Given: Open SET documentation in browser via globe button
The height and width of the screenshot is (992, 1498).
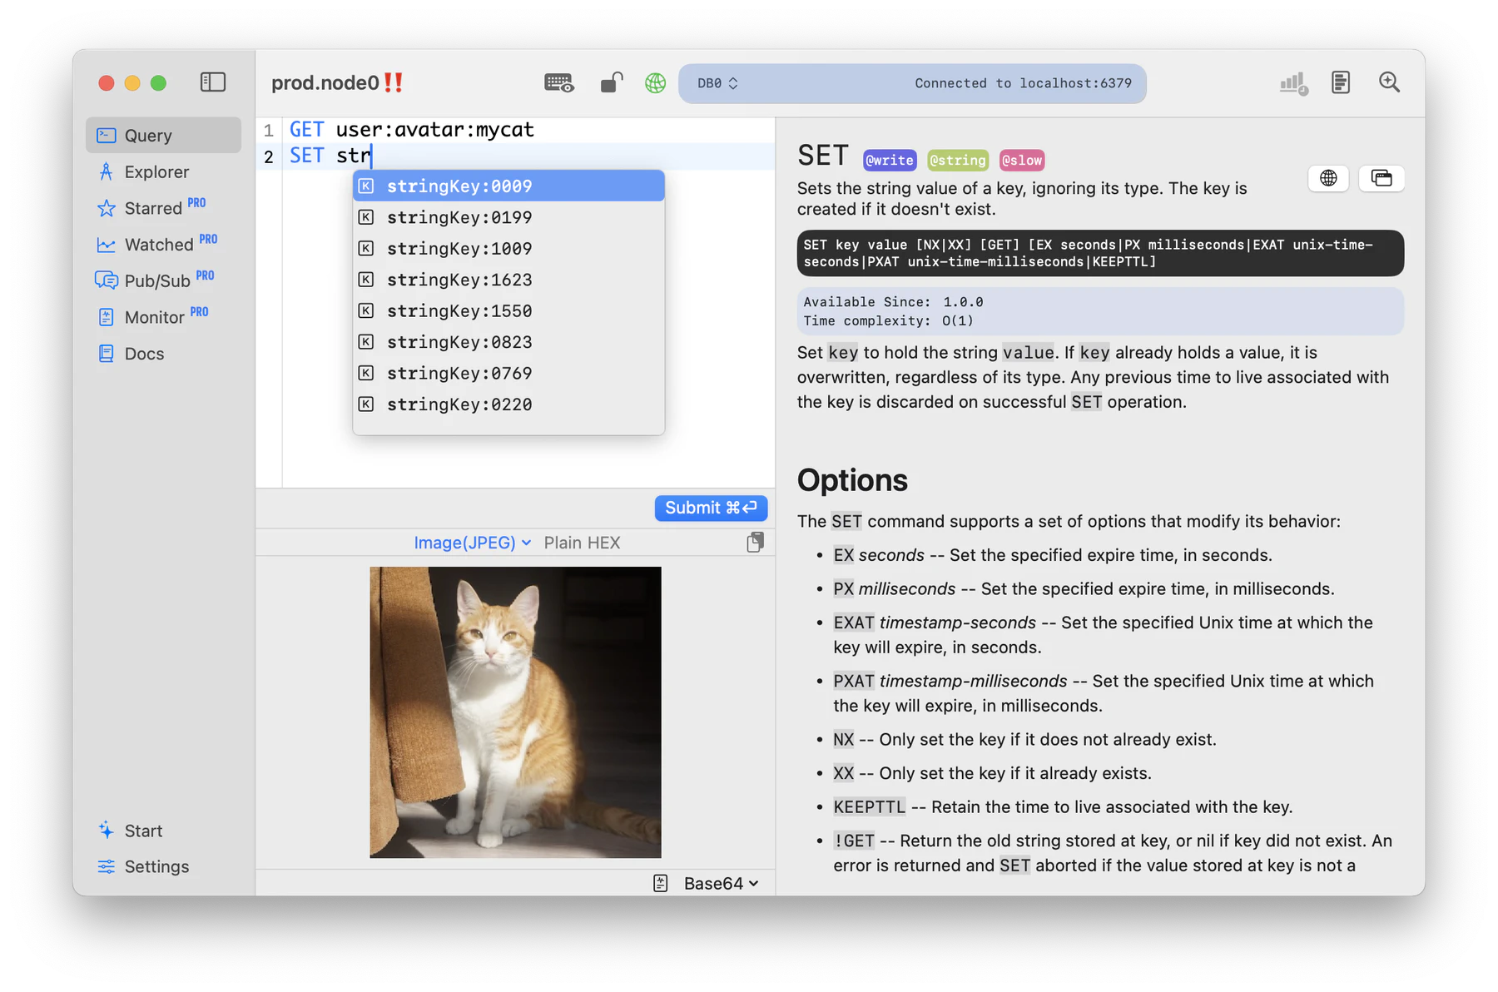Looking at the screenshot, I should [x=1327, y=178].
